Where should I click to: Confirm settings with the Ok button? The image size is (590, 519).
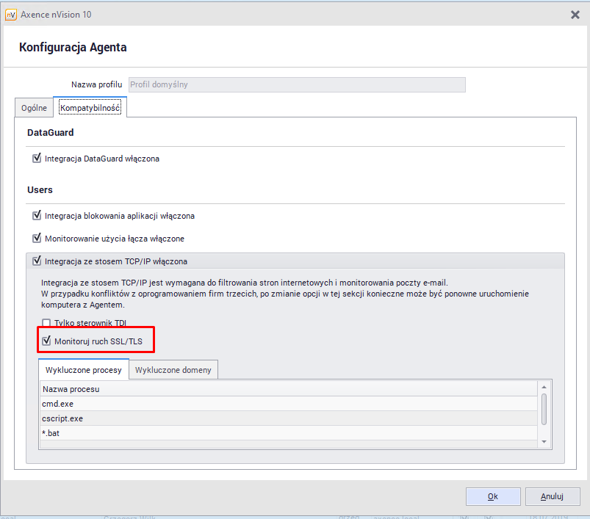492,496
